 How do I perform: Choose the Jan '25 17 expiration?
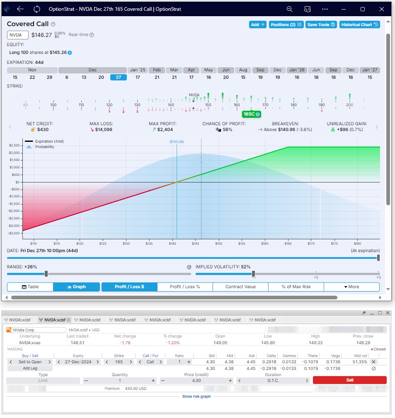pos(138,77)
